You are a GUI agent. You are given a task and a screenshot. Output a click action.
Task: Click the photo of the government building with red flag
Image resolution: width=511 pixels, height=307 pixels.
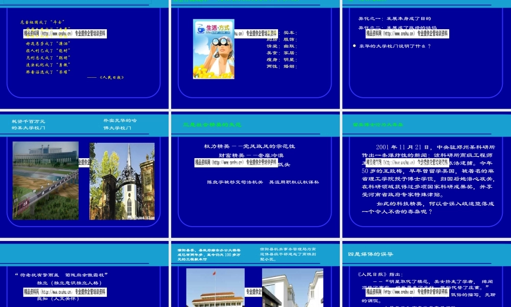[x=215, y=288]
